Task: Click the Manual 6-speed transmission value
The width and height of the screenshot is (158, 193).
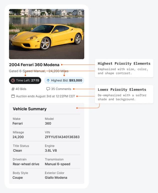Action: [x=57, y=164]
